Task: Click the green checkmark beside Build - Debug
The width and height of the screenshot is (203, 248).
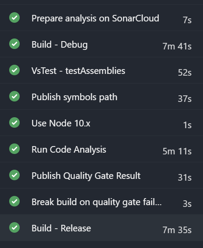Action: 14,44
